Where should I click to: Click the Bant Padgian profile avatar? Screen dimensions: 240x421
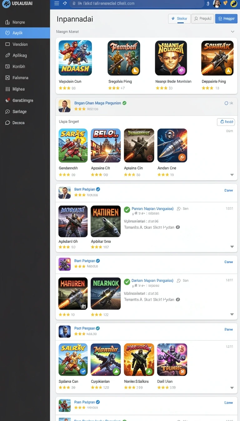click(65, 193)
